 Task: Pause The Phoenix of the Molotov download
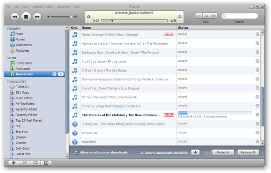(x=257, y=115)
